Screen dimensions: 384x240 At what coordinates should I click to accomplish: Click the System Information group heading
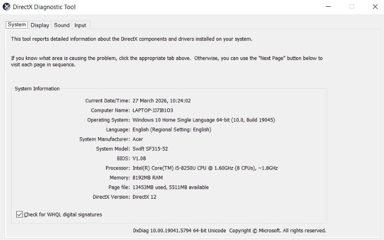tap(37, 89)
